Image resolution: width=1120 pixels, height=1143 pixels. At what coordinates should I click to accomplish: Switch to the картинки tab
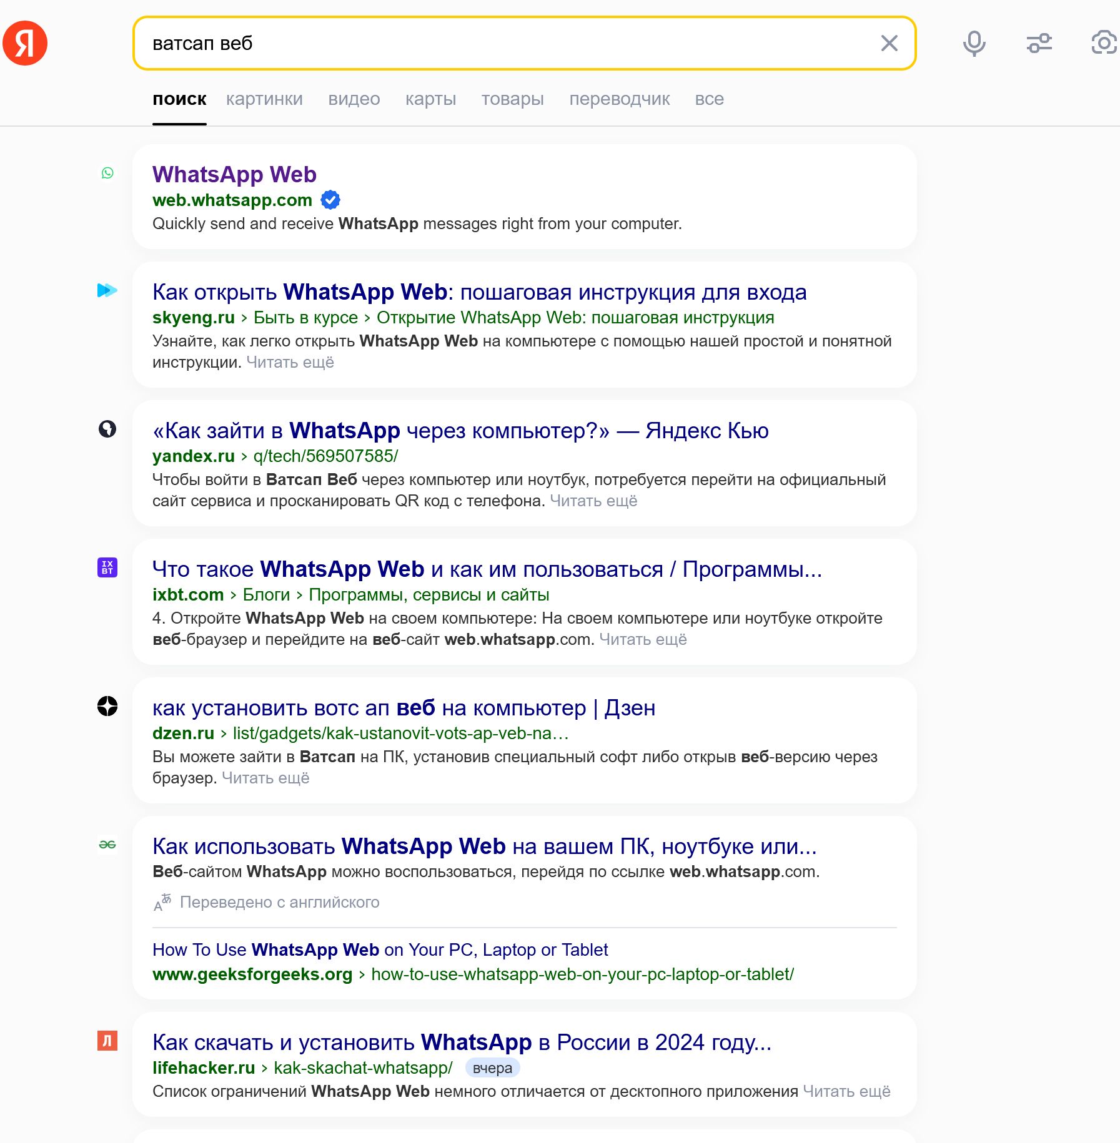[x=264, y=99]
